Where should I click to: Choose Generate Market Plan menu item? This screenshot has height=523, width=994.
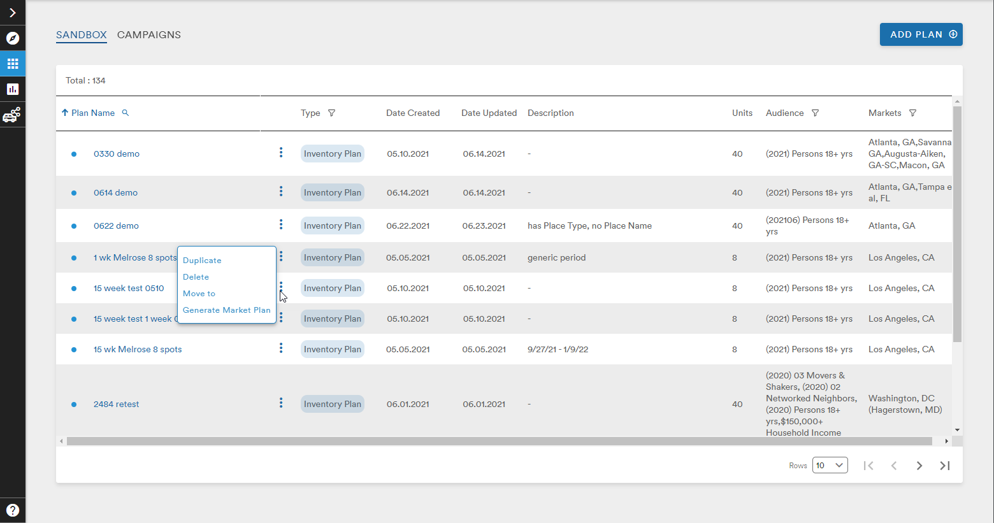click(x=226, y=310)
